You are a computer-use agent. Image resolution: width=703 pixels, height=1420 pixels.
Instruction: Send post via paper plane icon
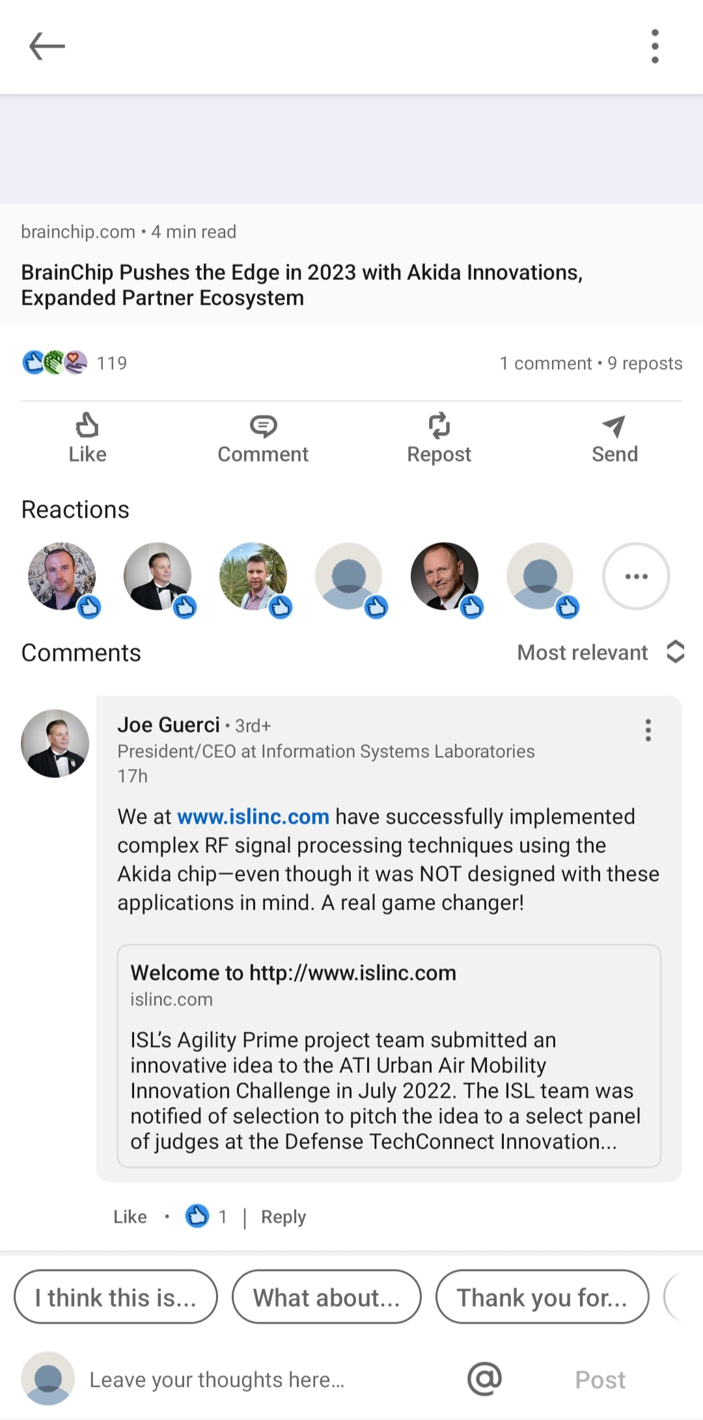pos(614,438)
